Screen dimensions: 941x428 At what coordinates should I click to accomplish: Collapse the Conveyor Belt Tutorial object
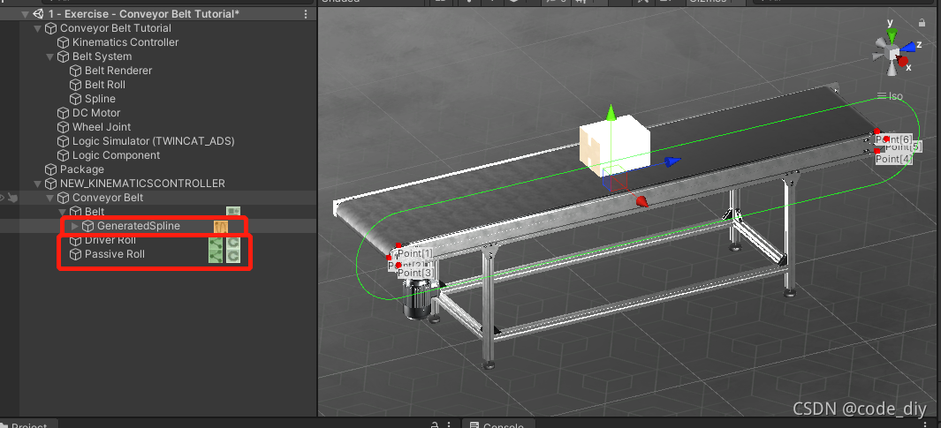click(x=37, y=28)
